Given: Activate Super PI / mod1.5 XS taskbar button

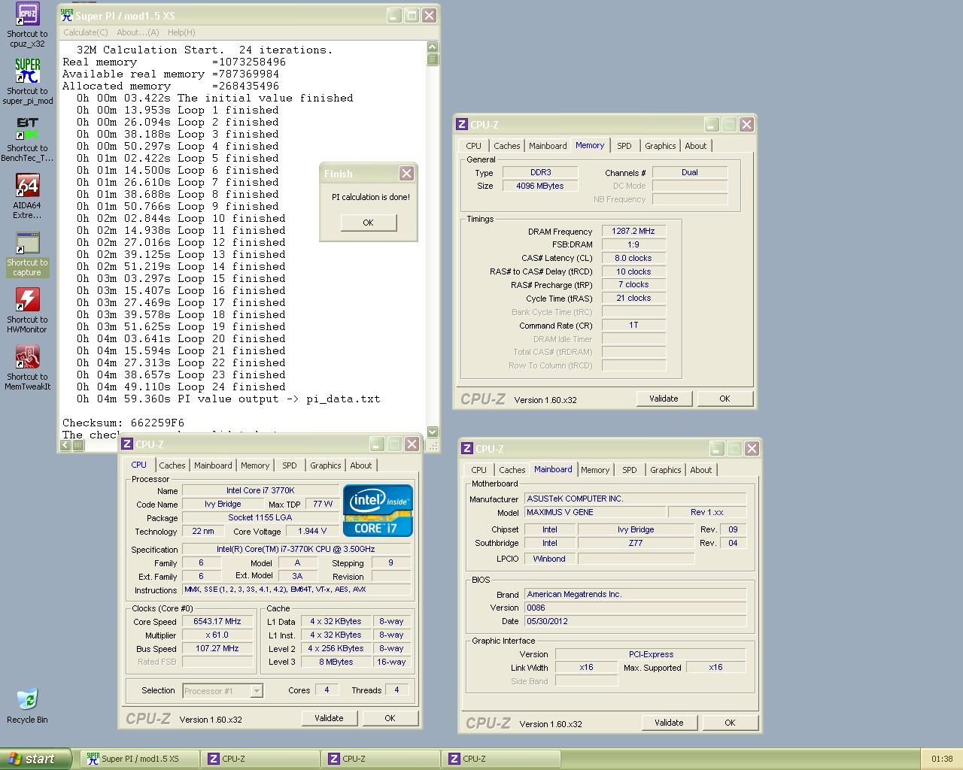Looking at the screenshot, I should click(x=139, y=759).
